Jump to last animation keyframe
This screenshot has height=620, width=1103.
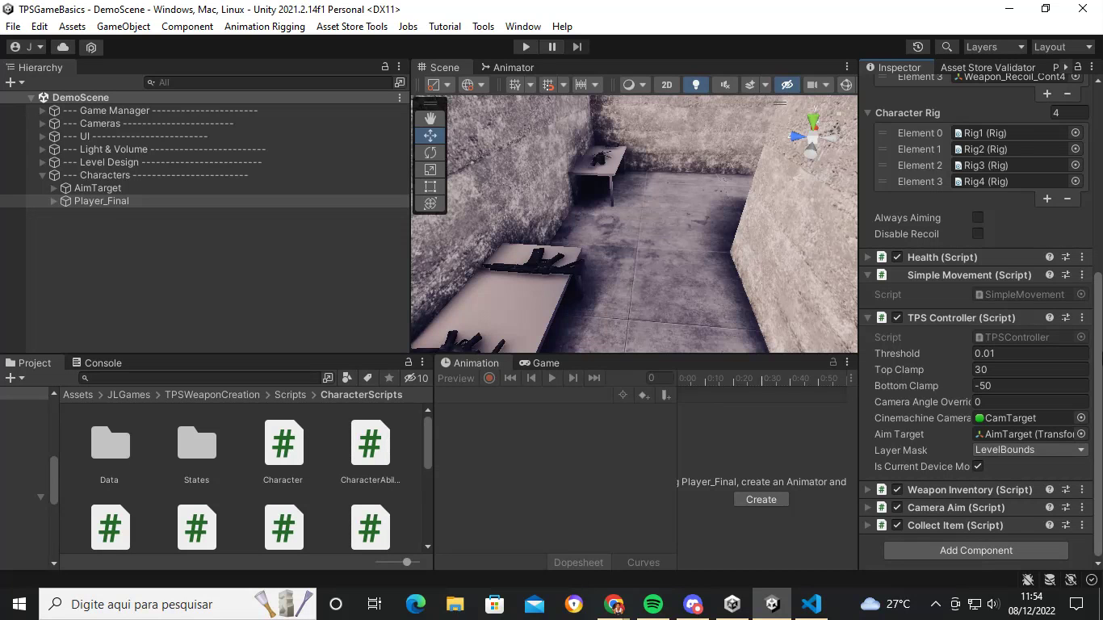point(594,378)
